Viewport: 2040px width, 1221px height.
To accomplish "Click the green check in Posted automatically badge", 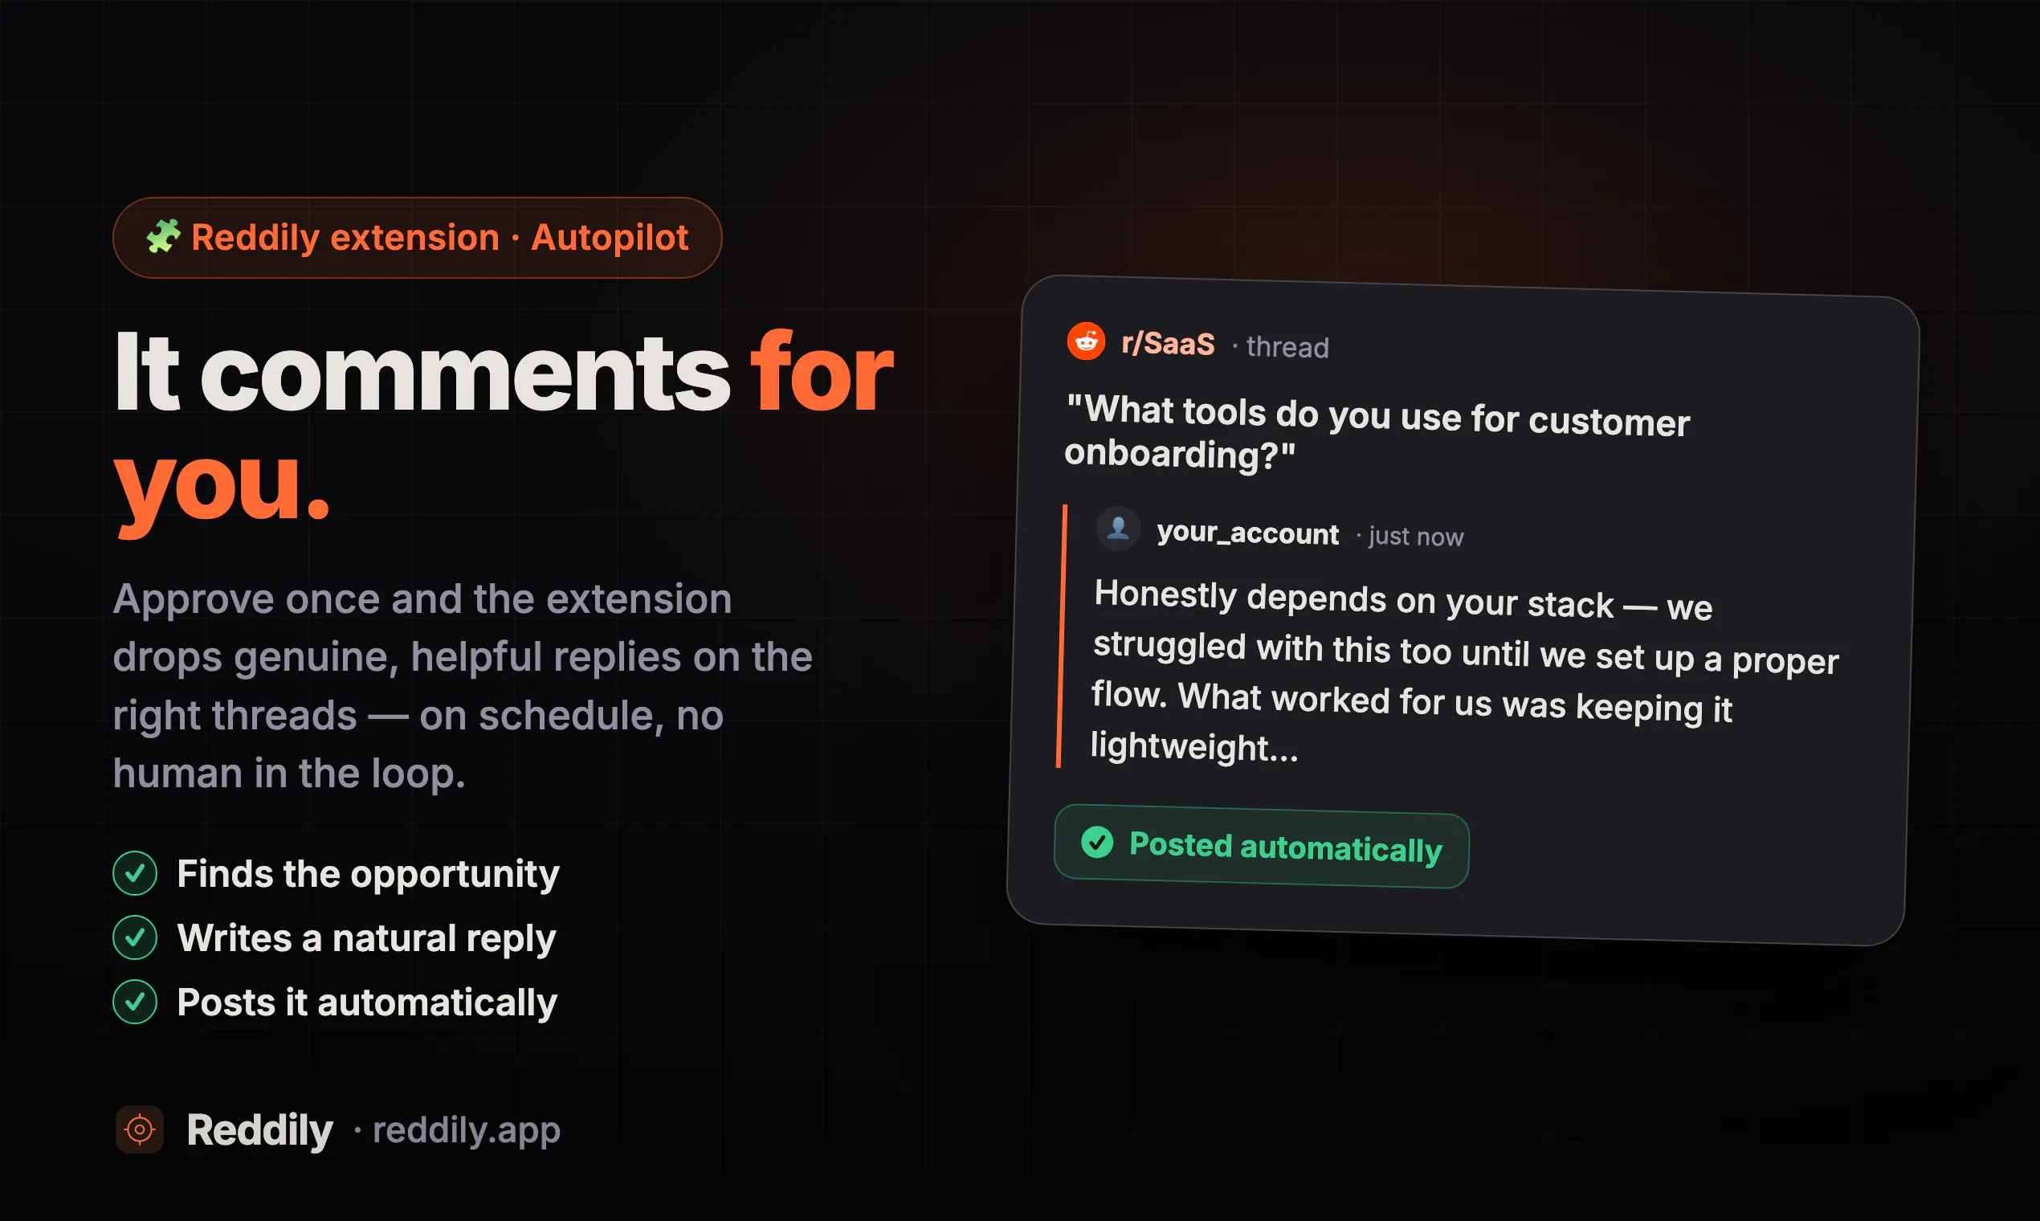I will [1096, 842].
